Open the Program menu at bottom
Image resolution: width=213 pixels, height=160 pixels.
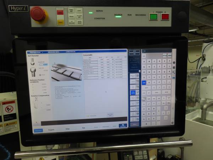(51, 130)
